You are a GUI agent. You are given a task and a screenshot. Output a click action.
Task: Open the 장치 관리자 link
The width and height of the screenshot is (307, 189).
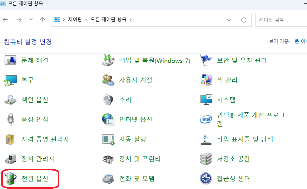[38, 159]
